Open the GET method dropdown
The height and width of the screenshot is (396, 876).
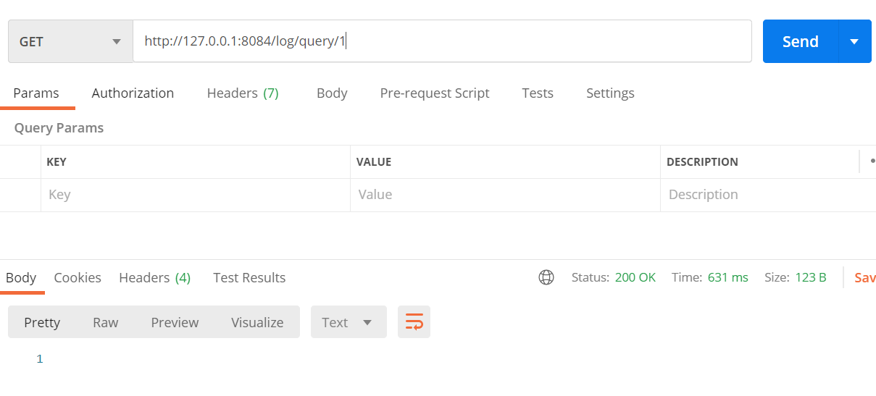click(x=70, y=41)
